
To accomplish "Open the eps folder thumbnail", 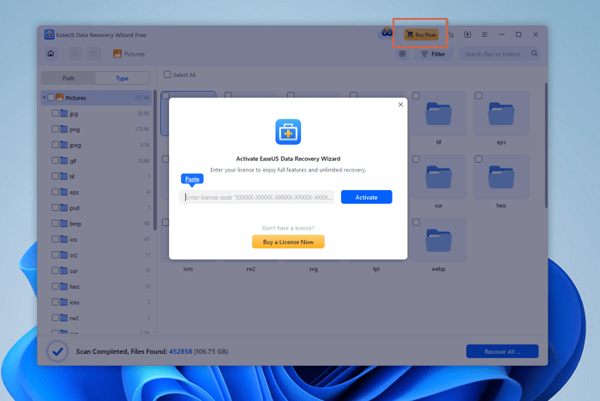I will (x=501, y=114).
